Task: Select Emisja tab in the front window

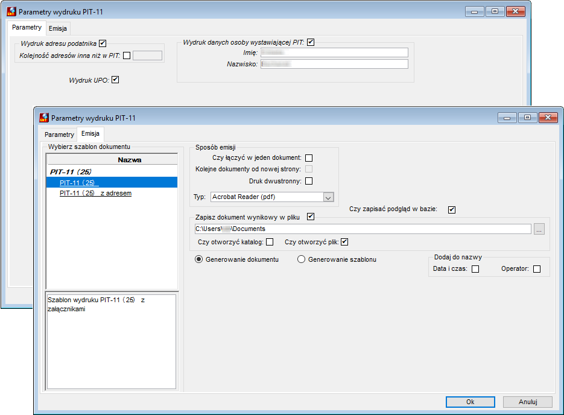Action: 90,133
